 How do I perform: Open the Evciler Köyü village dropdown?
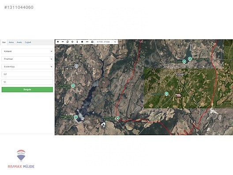(x=27, y=67)
